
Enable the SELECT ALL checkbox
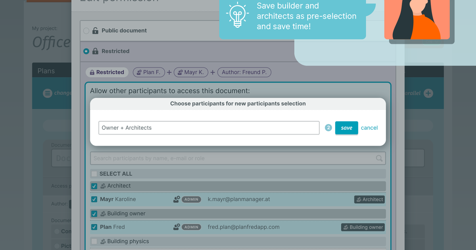click(x=94, y=174)
